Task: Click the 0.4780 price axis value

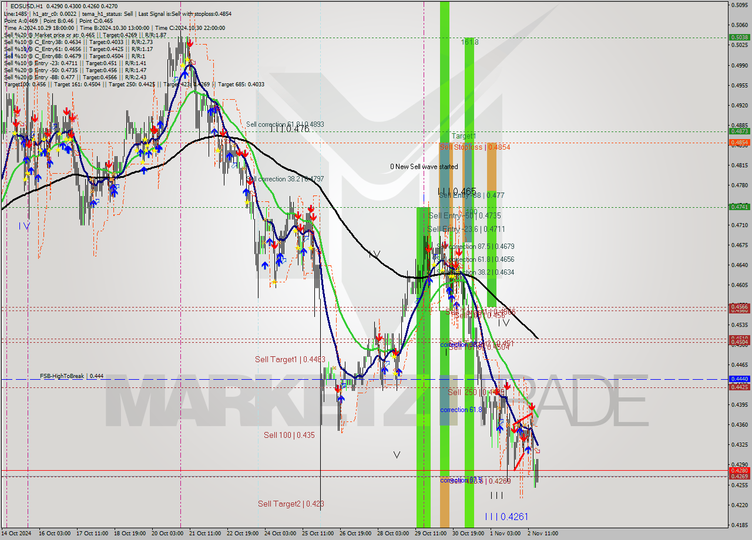Action: point(740,185)
